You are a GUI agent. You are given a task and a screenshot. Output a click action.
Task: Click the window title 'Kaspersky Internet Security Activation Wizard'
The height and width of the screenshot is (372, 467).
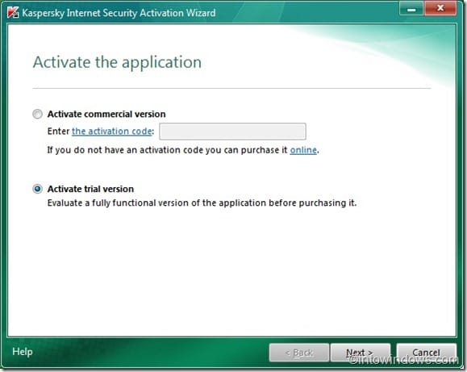(x=119, y=13)
